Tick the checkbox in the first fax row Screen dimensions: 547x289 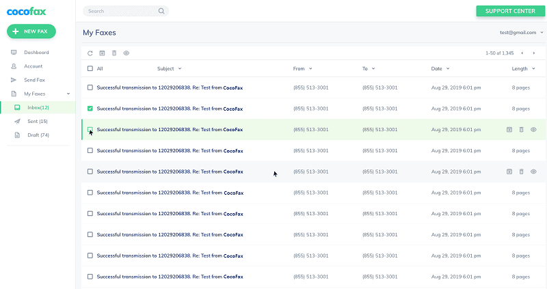[90, 87]
